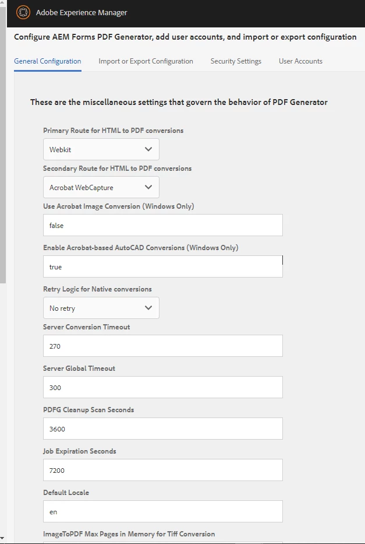Click the chevron arrow of Webkit dropdown
365x544 pixels.
148,149
